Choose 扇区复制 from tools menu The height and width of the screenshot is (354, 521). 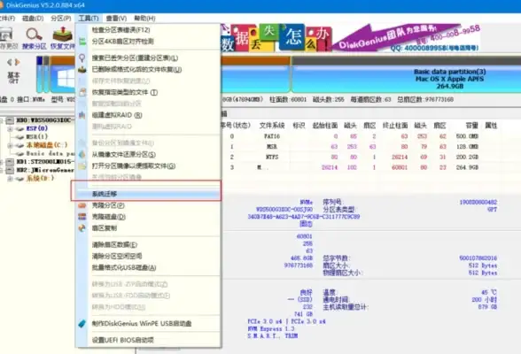(x=148, y=228)
